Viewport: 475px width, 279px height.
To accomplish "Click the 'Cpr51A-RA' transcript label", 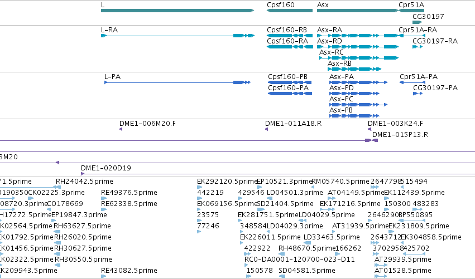I will point(418,30).
